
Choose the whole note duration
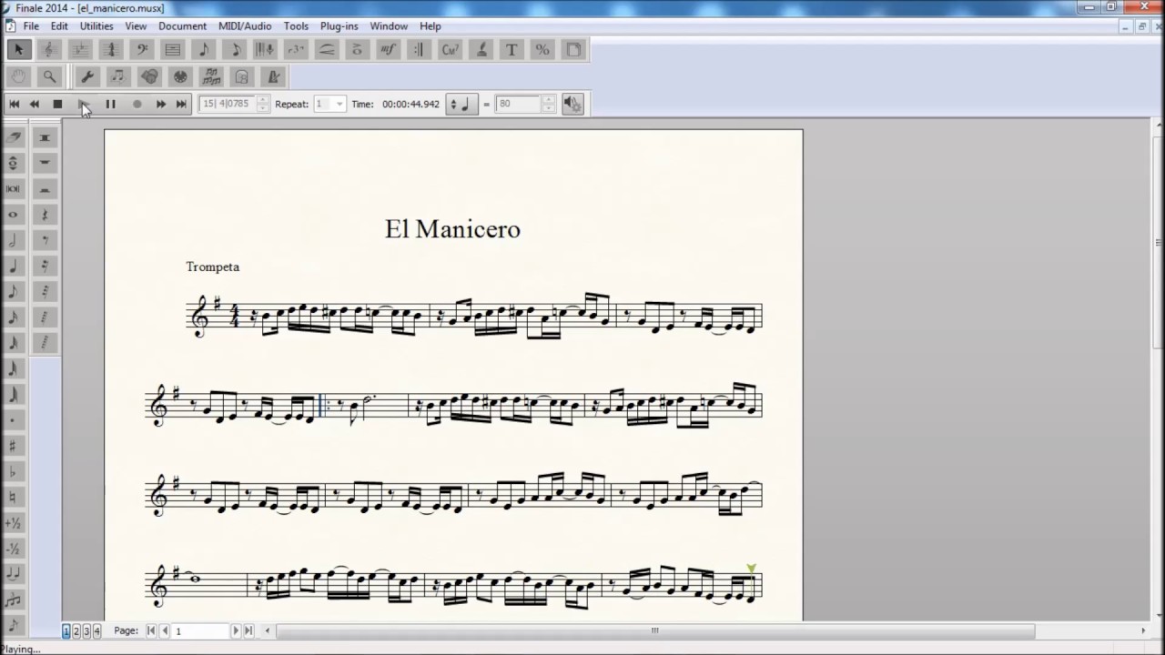tap(14, 215)
